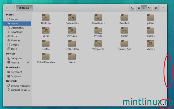174x109 pixels.
Task: Click the Home path bar button
Action: point(24,8)
